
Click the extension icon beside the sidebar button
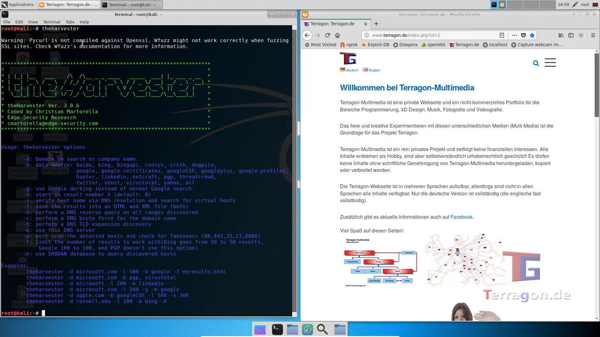click(x=581, y=35)
